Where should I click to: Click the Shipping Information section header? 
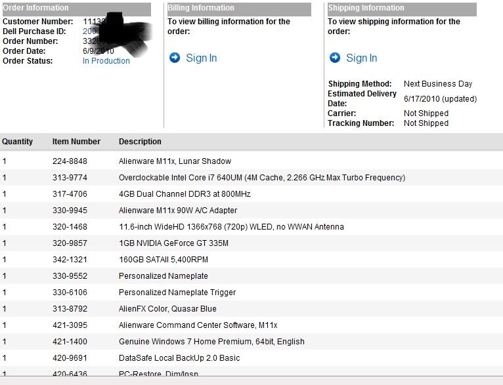[x=366, y=8]
